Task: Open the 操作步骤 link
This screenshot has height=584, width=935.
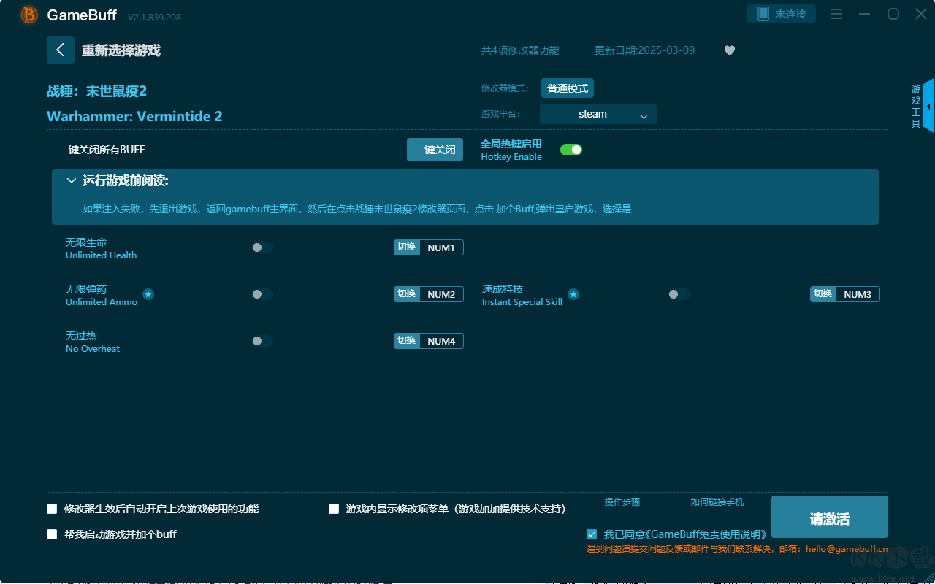Action: coord(622,502)
